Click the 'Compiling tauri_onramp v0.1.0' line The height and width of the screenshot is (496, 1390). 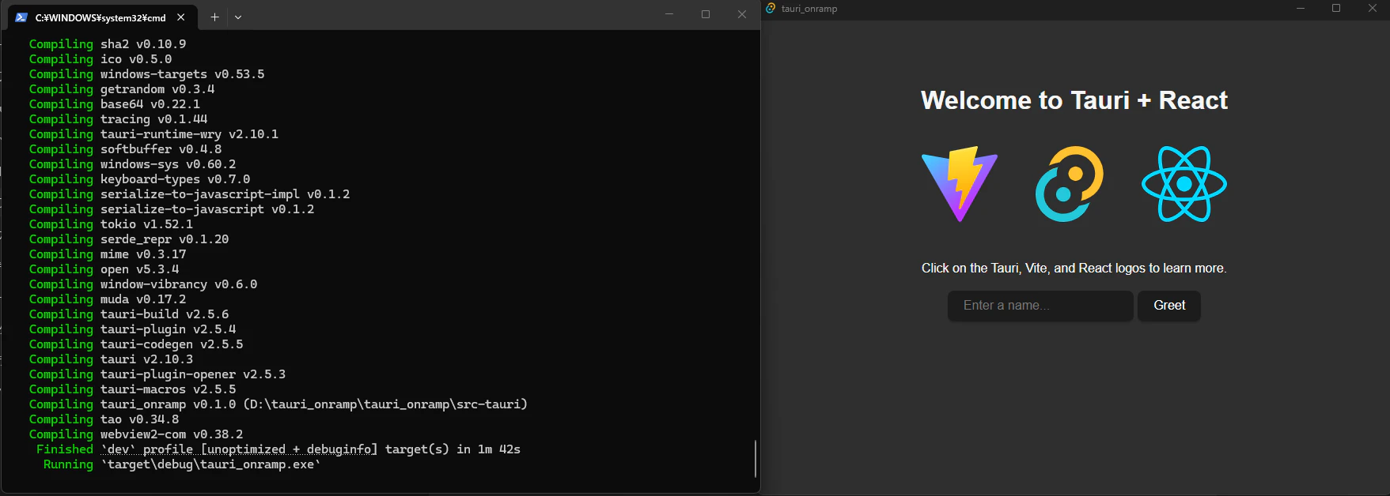[x=278, y=404]
